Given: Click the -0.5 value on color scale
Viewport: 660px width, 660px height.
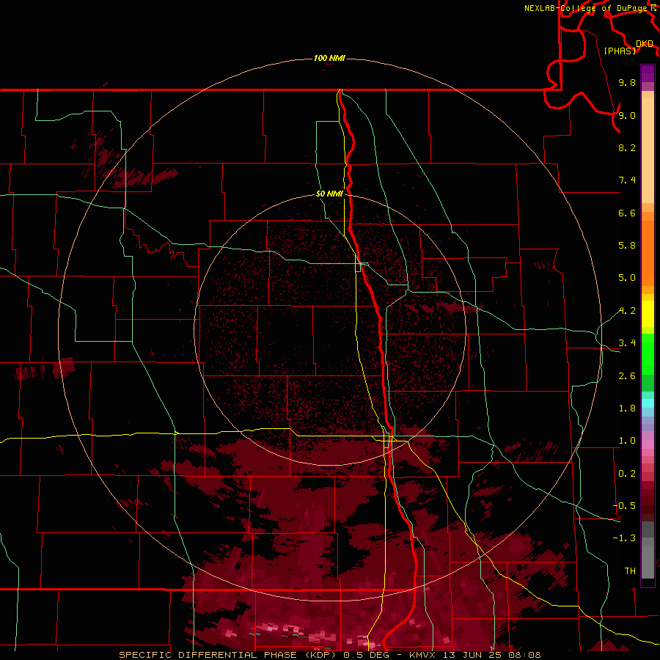Looking at the screenshot, I should point(624,506).
